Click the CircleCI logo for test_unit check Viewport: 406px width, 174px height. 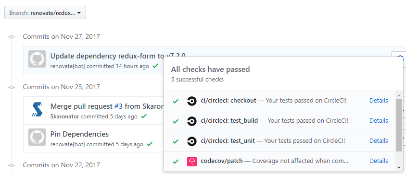[x=192, y=141]
